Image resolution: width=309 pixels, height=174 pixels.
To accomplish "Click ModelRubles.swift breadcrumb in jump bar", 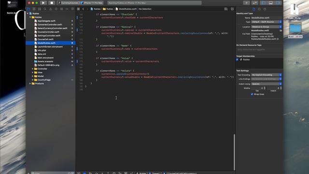I will pos(126,9).
